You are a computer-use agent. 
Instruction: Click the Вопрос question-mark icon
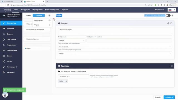click(59, 23)
